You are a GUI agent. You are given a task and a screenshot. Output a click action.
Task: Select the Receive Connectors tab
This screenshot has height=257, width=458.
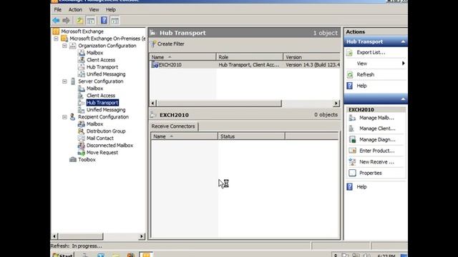tap(173, 126)
